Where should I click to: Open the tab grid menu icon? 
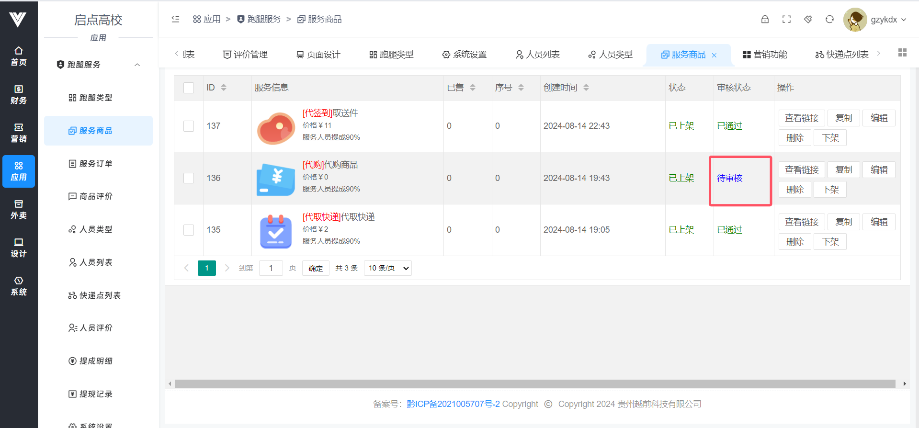(902, 53)
